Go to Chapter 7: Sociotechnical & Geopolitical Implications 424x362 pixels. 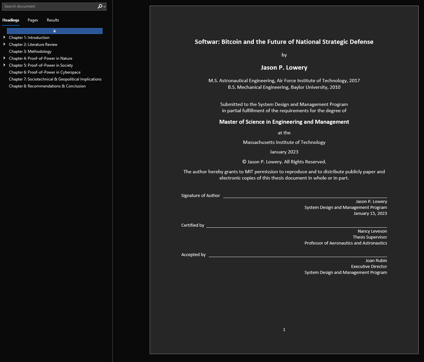coord(55,79)
